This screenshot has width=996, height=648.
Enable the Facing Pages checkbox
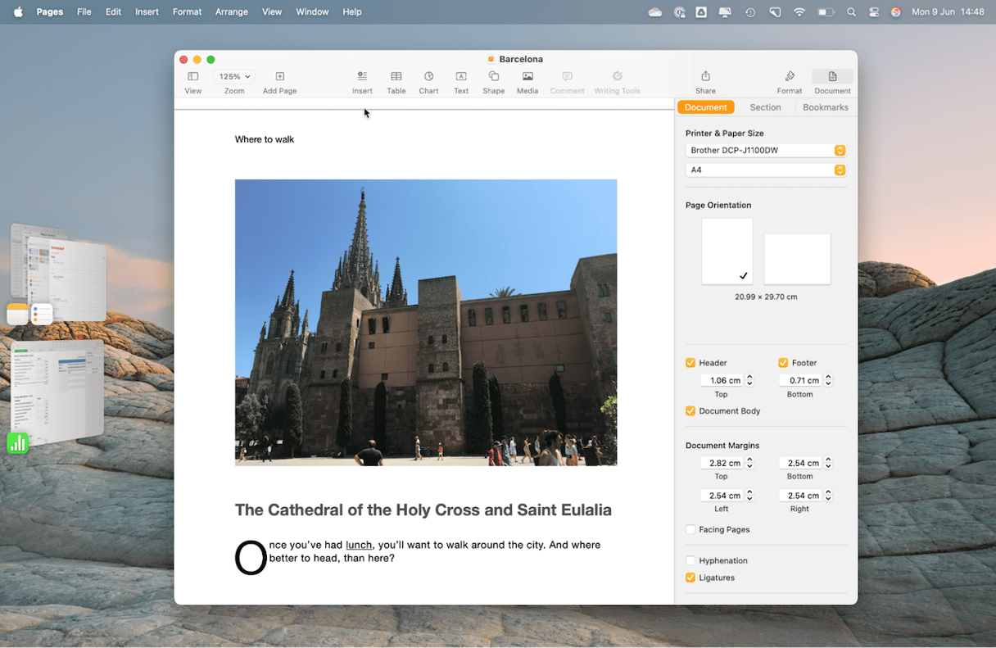pos(690,530)
